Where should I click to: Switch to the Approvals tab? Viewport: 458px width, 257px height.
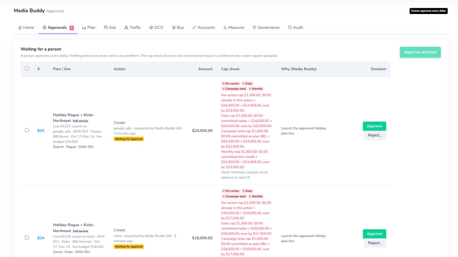pyautogui.click(x=58, y=28)
